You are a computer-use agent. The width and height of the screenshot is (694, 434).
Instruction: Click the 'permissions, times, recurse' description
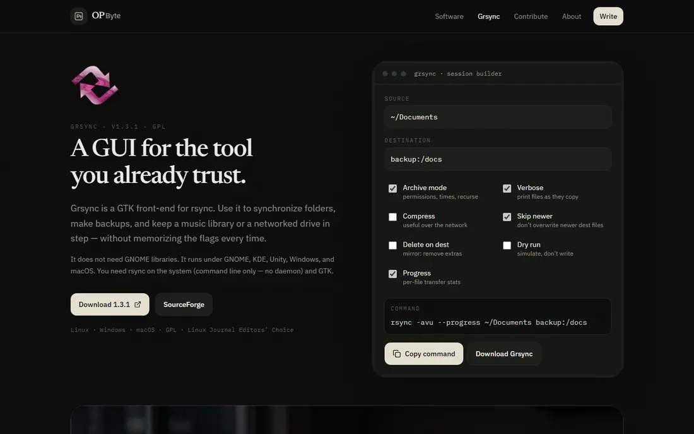click(x=440, y=197)
